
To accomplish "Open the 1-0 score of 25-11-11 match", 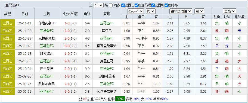I will [x=67, y=23].
